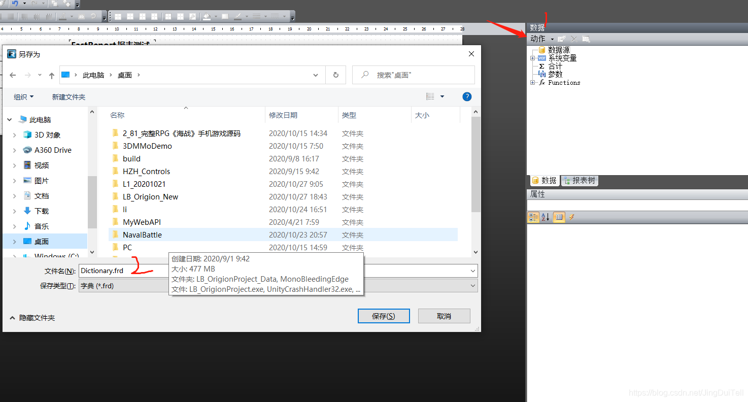This screenshot has height=402, width=748.
Task: Click the justify text alignment icon
Action: pos(11,16)
